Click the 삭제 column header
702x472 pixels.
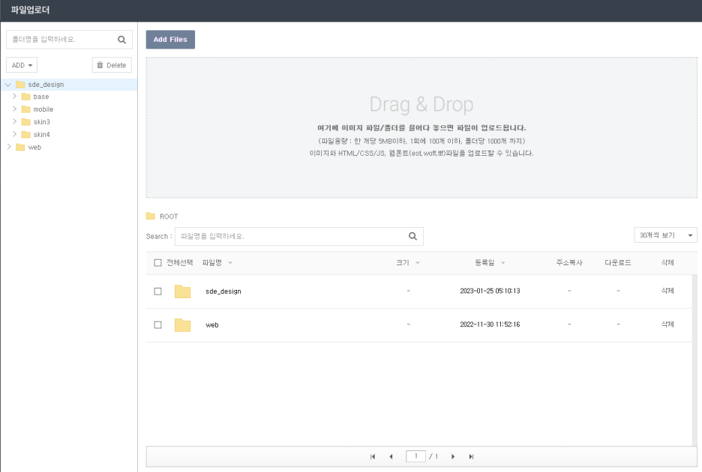667,263
